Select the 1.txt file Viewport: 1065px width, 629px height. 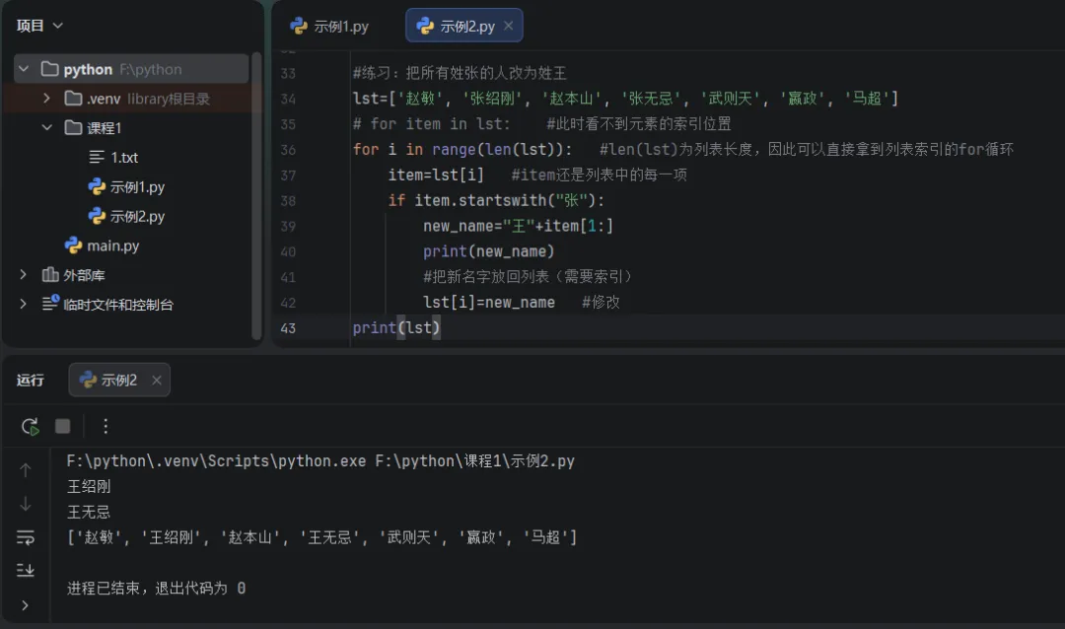(x=113, y=158)
